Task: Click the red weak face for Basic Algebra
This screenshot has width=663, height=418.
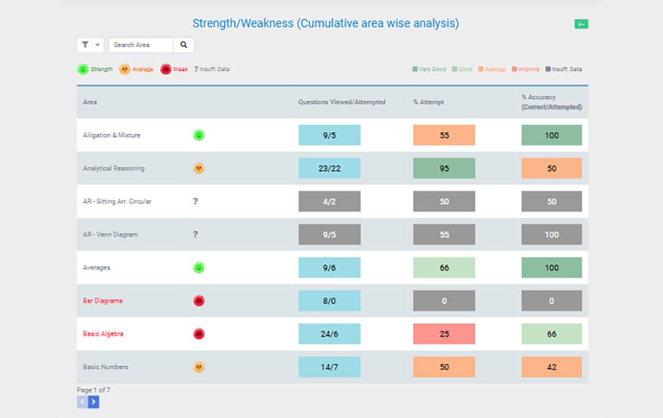Action: 199,334
